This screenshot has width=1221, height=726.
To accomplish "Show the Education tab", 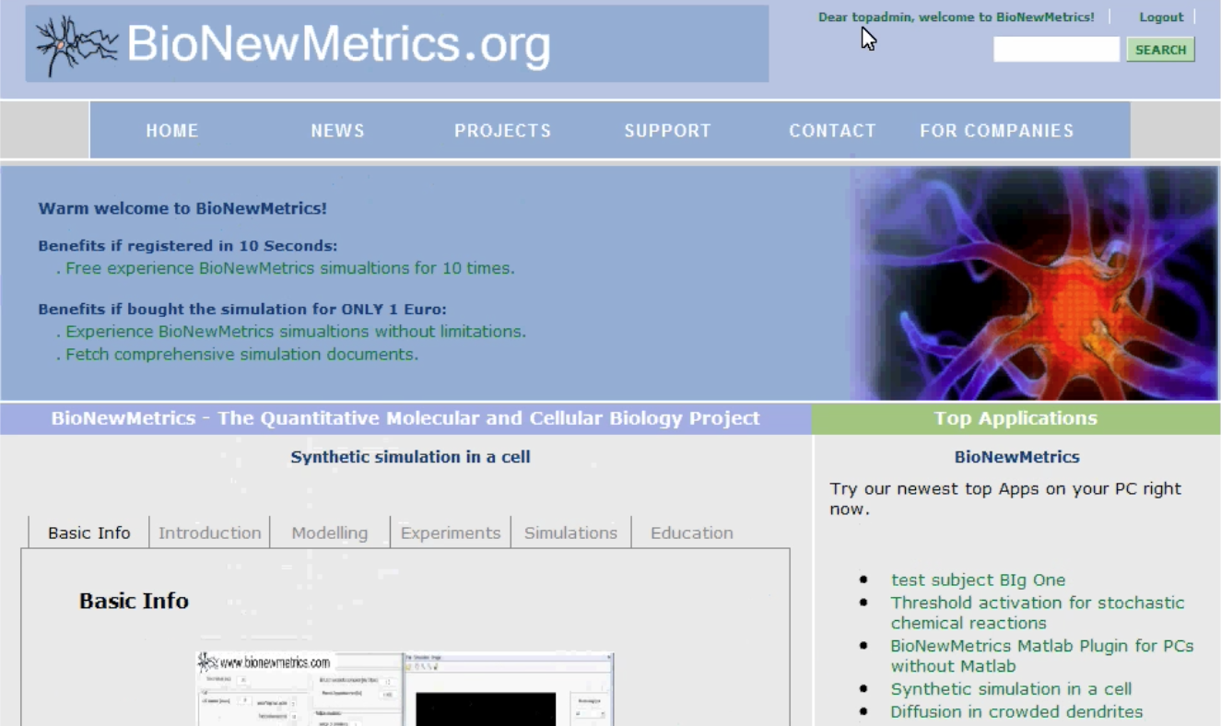I will [x=691, y=533].
